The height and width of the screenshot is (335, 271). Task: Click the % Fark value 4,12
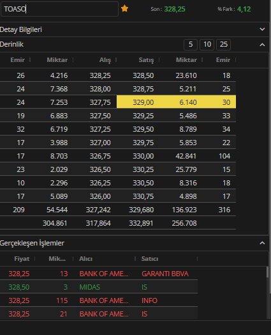click(x=244, y=9)
